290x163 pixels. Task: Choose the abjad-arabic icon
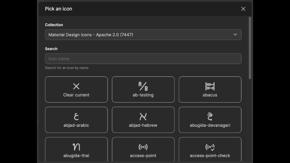pos(76,120)
